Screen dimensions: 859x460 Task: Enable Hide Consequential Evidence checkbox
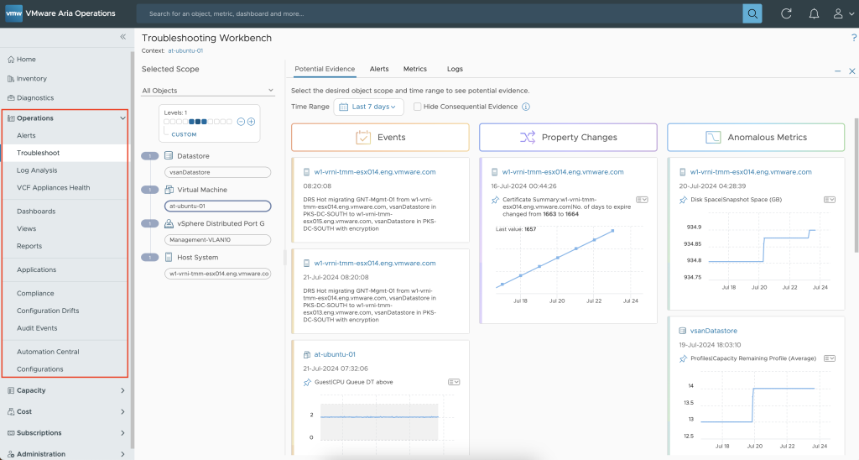[417, 107]
